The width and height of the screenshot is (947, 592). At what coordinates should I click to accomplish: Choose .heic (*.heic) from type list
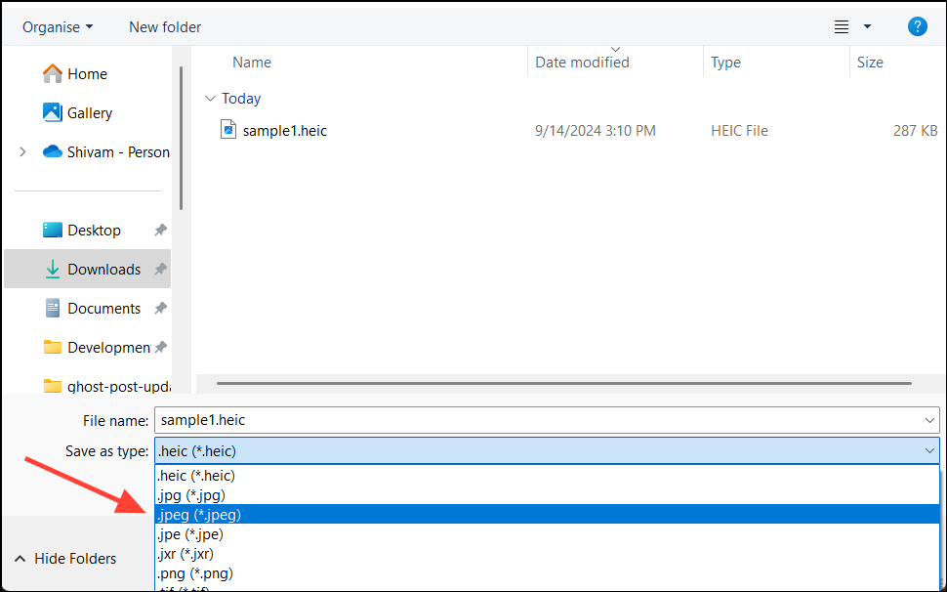click(547, 476)
